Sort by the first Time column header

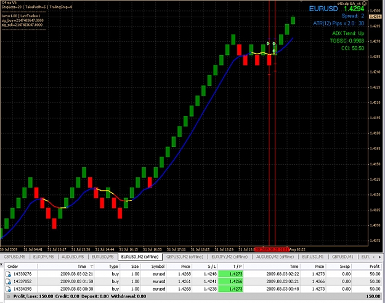(66, 267)
